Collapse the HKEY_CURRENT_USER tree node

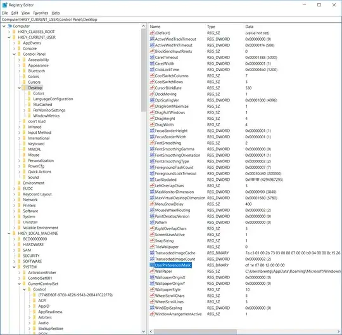click(x=9, y=37)
